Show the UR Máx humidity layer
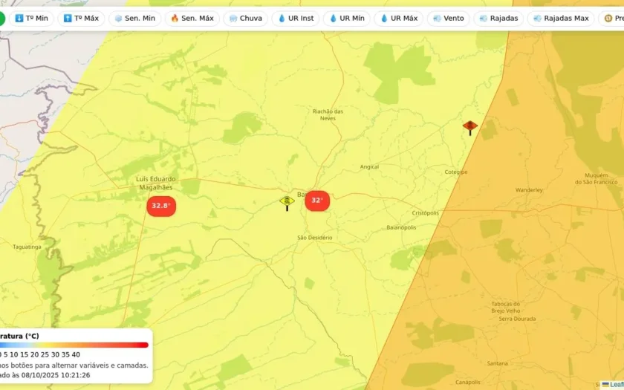624x390 pixels. (x=399, y=19)
